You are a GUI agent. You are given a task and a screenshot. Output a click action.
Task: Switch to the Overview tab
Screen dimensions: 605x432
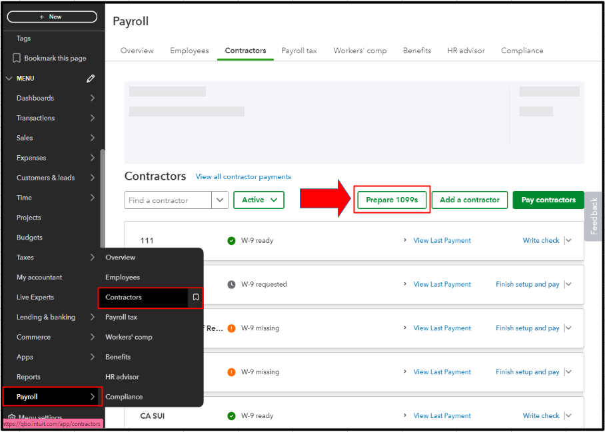[x=137, y=51]
